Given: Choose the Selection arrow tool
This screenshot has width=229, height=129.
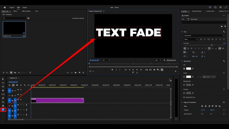Looking at the screenshot, I should (3, 79).
